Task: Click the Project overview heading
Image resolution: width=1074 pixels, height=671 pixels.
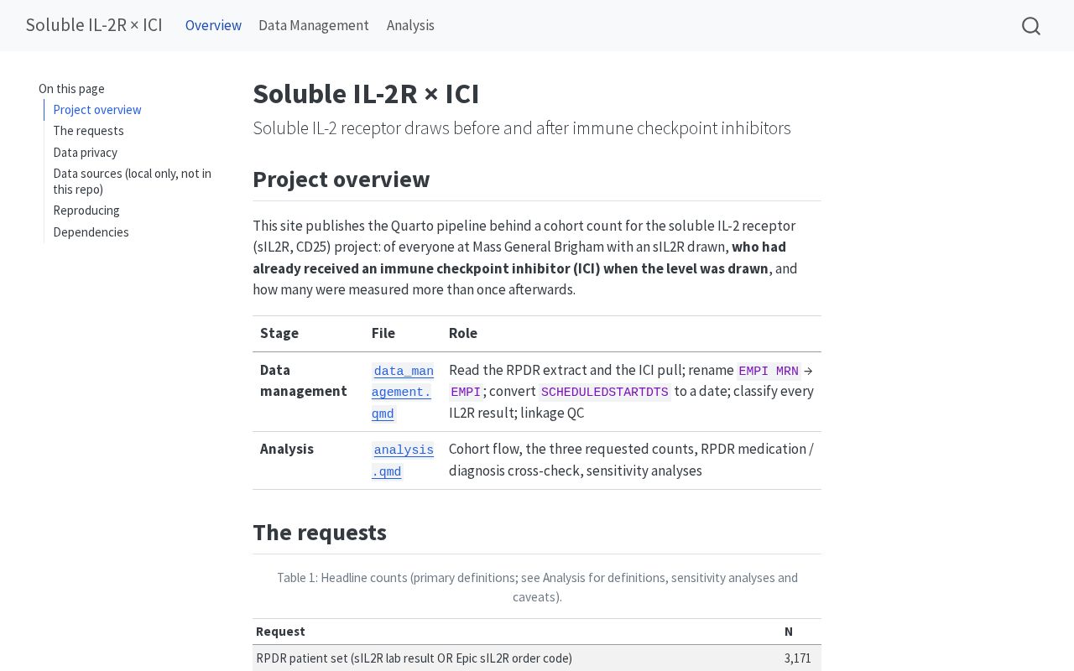Action: point(341,179)
